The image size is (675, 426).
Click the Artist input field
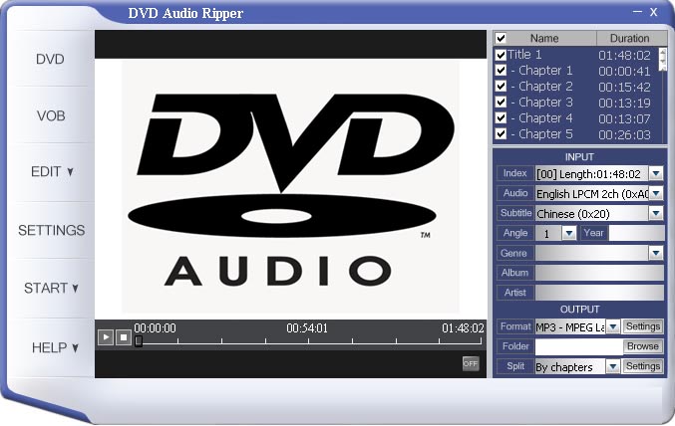tap(599, 293)
